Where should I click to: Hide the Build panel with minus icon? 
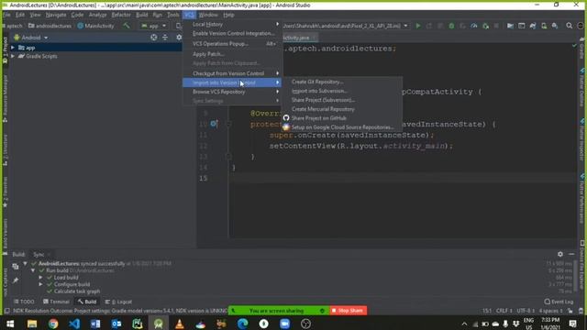571,254
